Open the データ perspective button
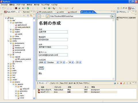 pos(124,8)
